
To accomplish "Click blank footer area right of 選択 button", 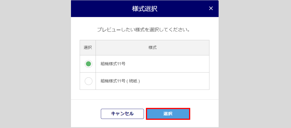I will pos(204,114).
